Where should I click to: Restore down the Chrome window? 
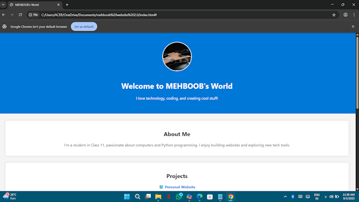pos(343,5)
